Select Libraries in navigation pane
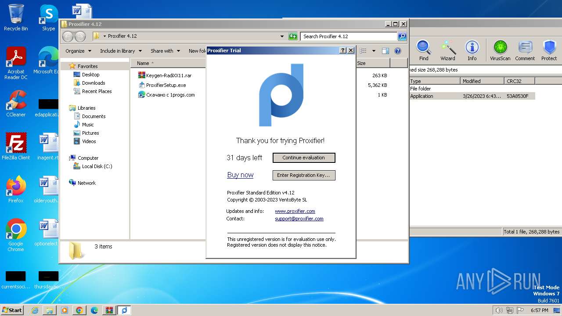This screenshot has height=316, width=562. (86, 108)
